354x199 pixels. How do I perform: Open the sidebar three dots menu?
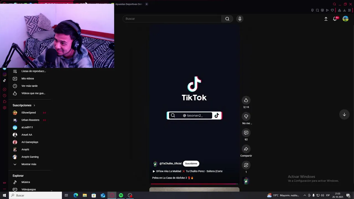(4, 189)
